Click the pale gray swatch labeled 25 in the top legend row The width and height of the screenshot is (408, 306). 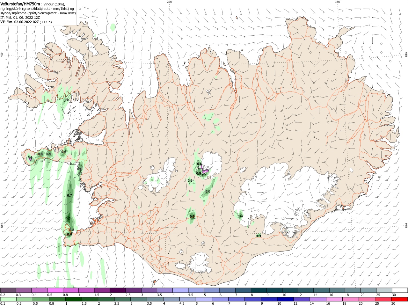point(384,290)
